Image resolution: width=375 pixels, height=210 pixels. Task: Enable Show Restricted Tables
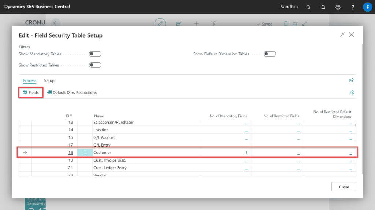click(94, 65)
